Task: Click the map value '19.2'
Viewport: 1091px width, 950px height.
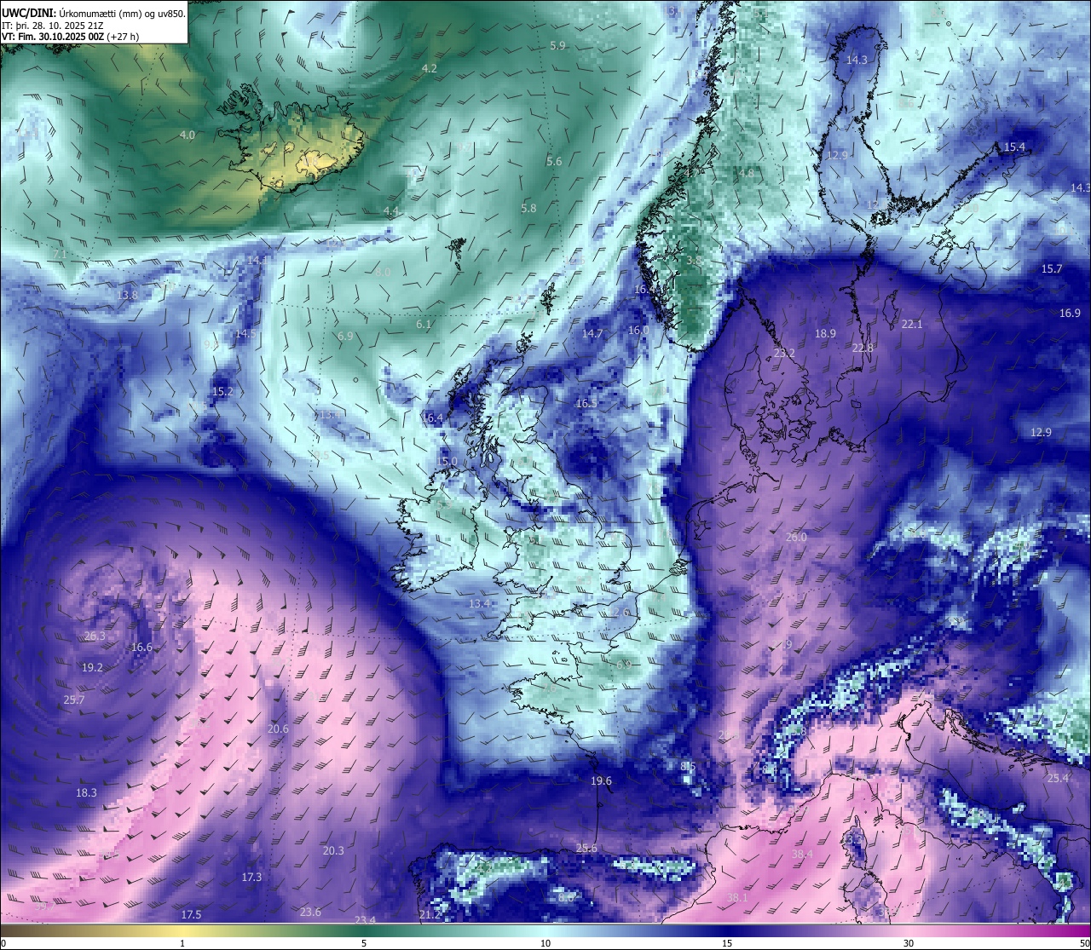Action: [x=92, y=667]
